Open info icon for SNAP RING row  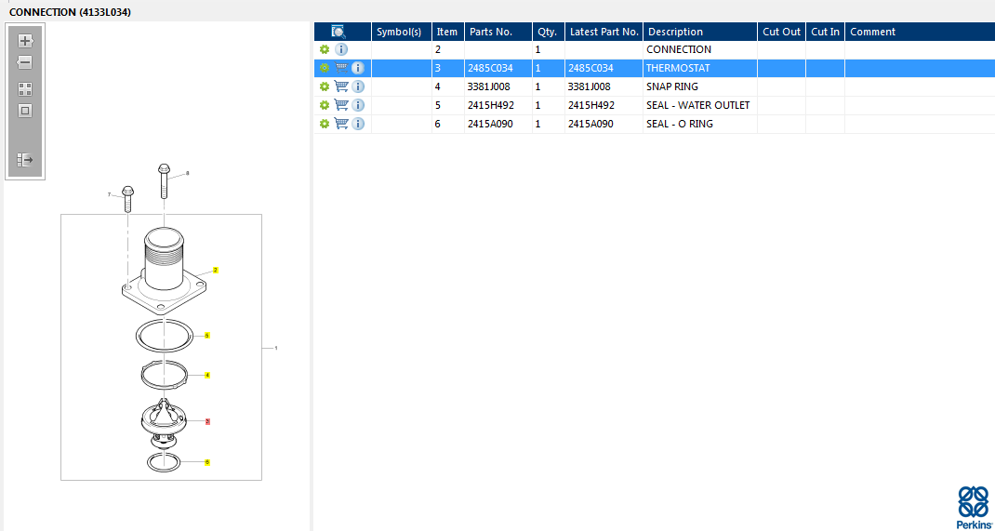point(358,86)
